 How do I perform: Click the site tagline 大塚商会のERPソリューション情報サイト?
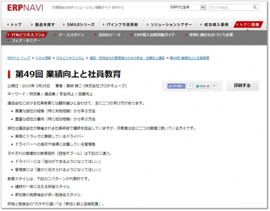pos(88,7)
